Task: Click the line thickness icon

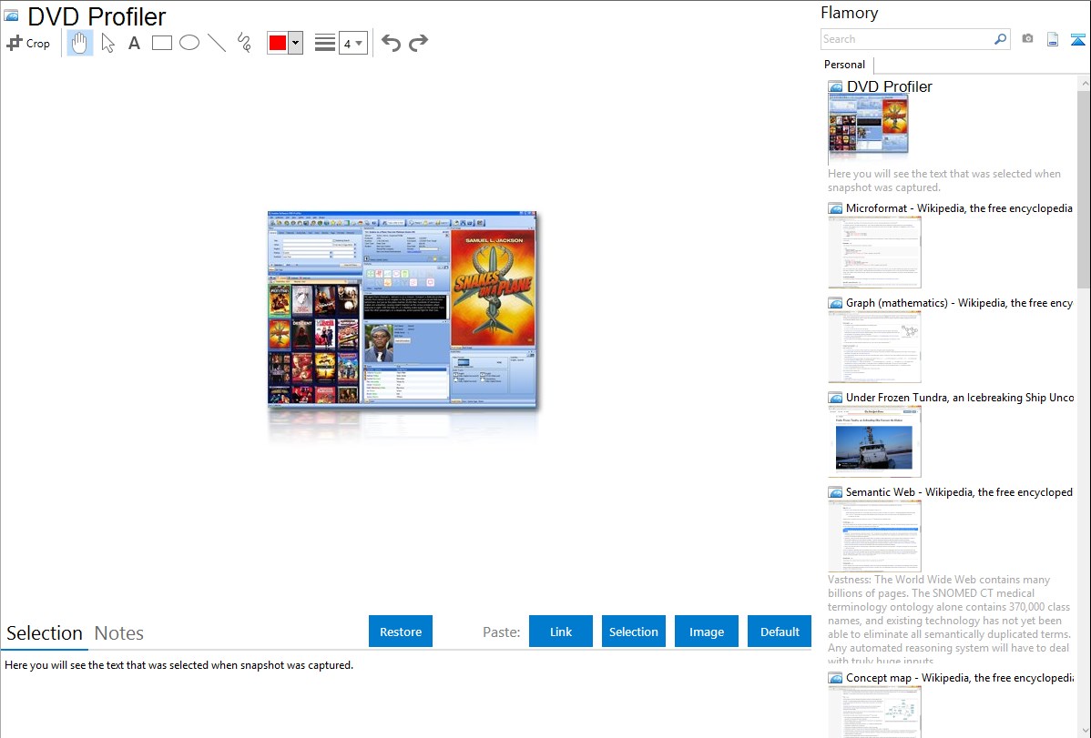Action: (324, 43)
